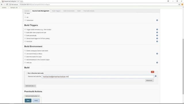The height and width of the screenshot is (104, 184).
Task: Apply the configuration changes
Action: tap(36, 101)
